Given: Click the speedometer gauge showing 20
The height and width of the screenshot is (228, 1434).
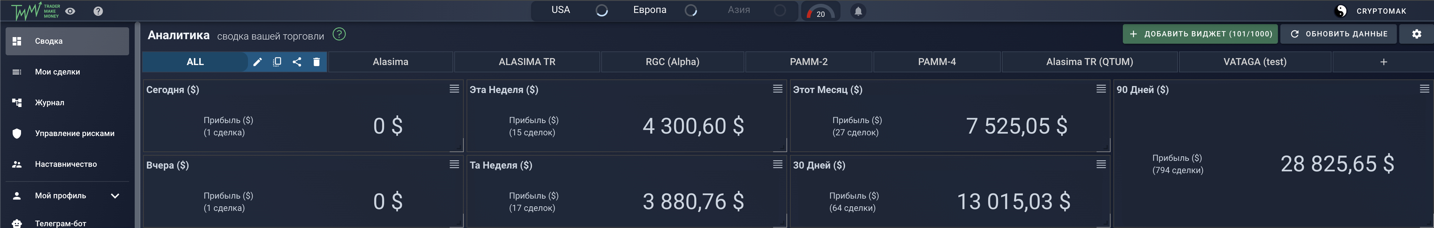Looking at the screenshot, I should point(820,12).
